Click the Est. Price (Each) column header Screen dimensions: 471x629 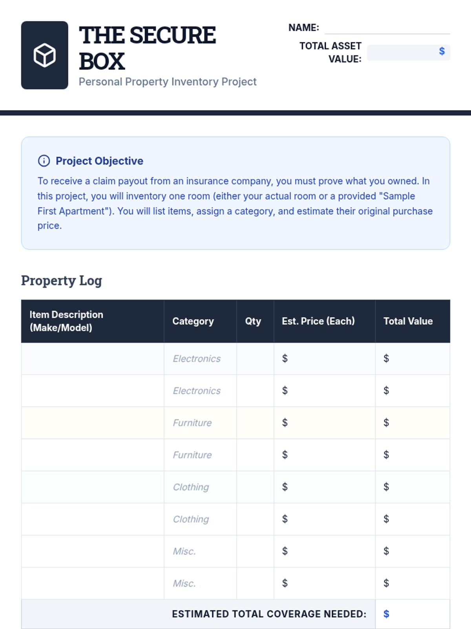coord(318,321)
